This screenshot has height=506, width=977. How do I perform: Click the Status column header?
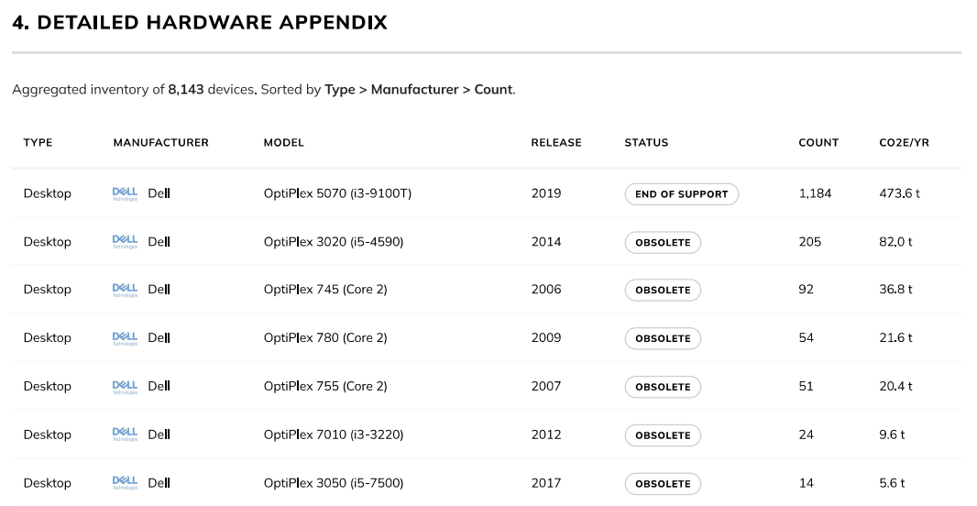646,143
